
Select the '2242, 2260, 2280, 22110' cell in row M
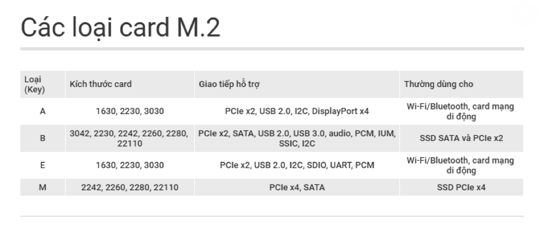click(130, 187)
